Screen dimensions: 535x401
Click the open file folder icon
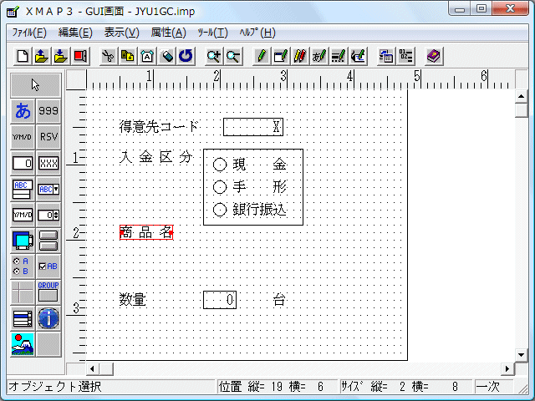point(42,56)
